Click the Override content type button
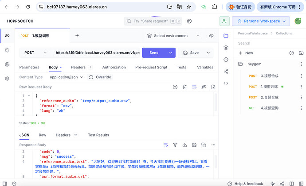 tap(100, 77)
